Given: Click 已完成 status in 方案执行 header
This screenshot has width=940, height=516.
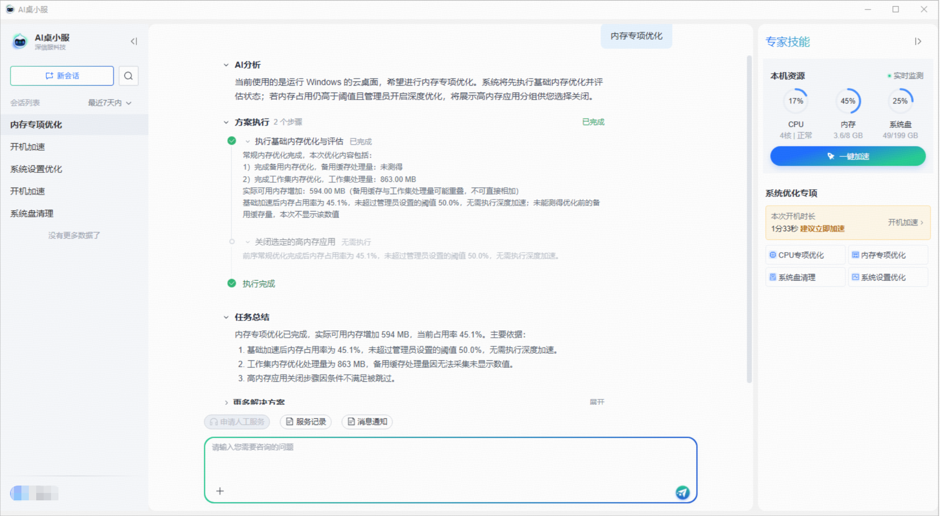Looking at the screenshot, I should [x=593, y=122].
